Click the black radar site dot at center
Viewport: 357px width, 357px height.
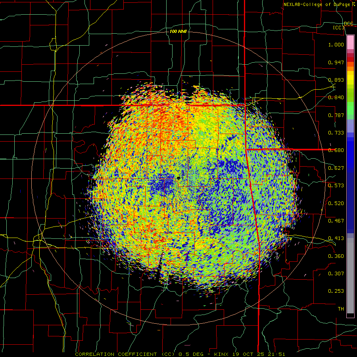(x=178, y=178)
